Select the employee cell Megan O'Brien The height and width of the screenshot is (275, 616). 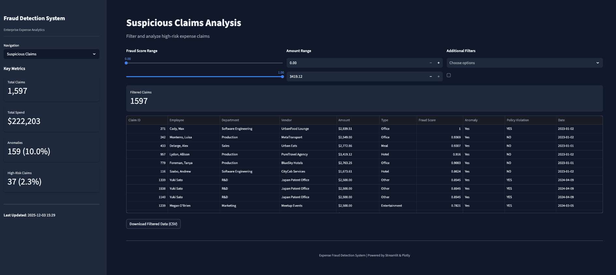point(194,206)
